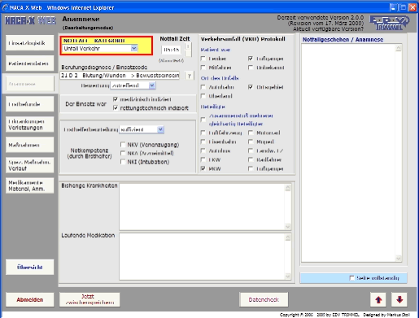Viewport: 419px width, 318px height.
Task: Click the red up arrow page button
Action: (x=378, y=299)
